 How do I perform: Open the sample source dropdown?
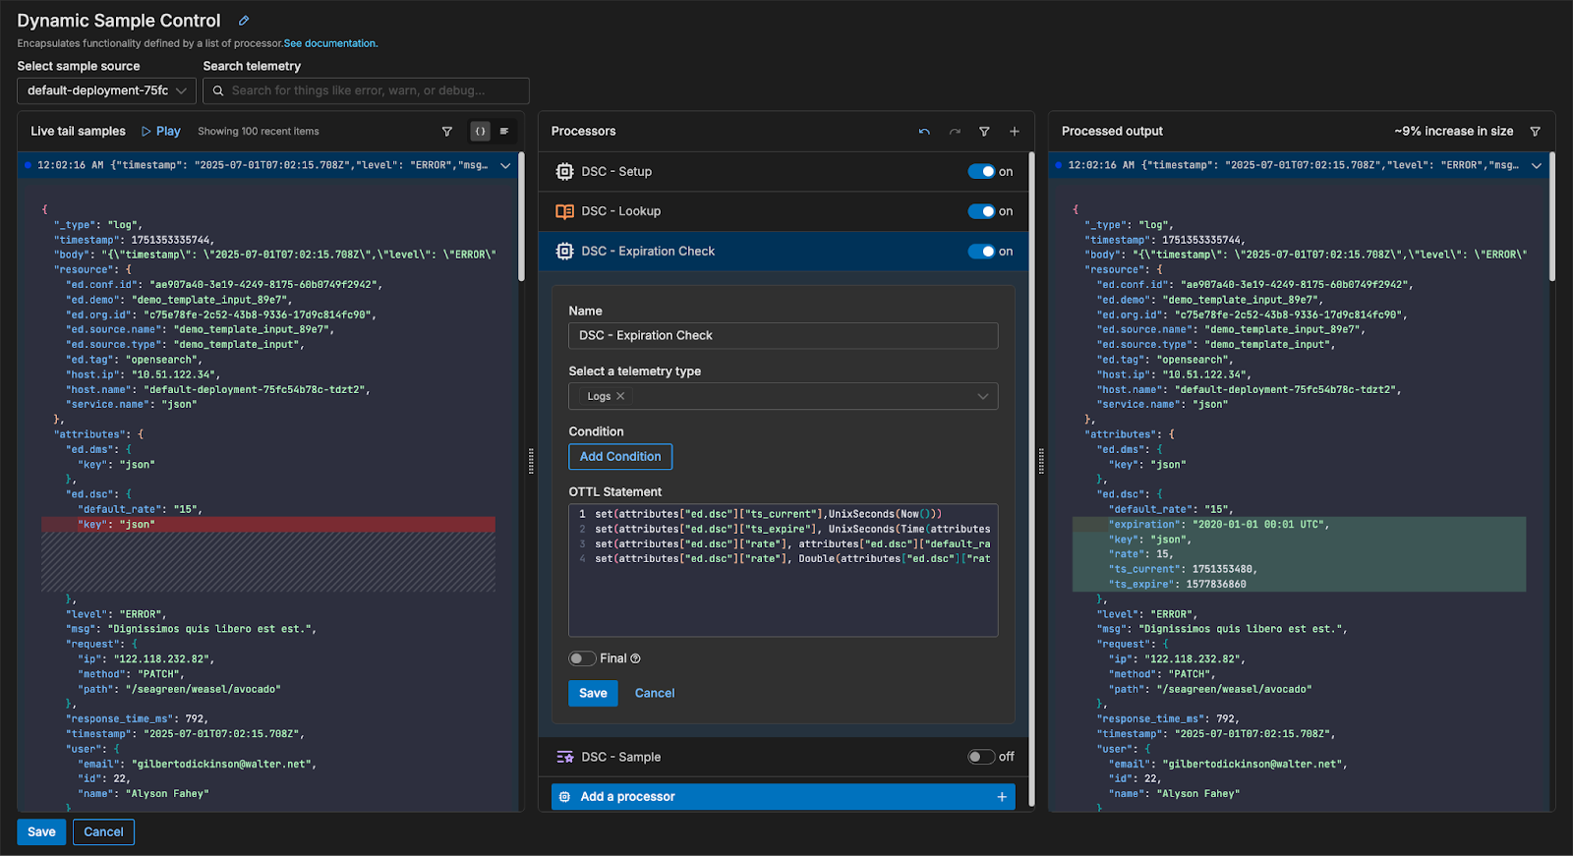tap(106, 90)
